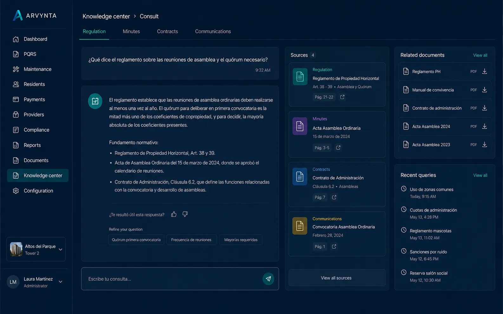The image size is (503, 314).
Task: Click the Altos del Parque building thumbnail
Action: point(16,249)
